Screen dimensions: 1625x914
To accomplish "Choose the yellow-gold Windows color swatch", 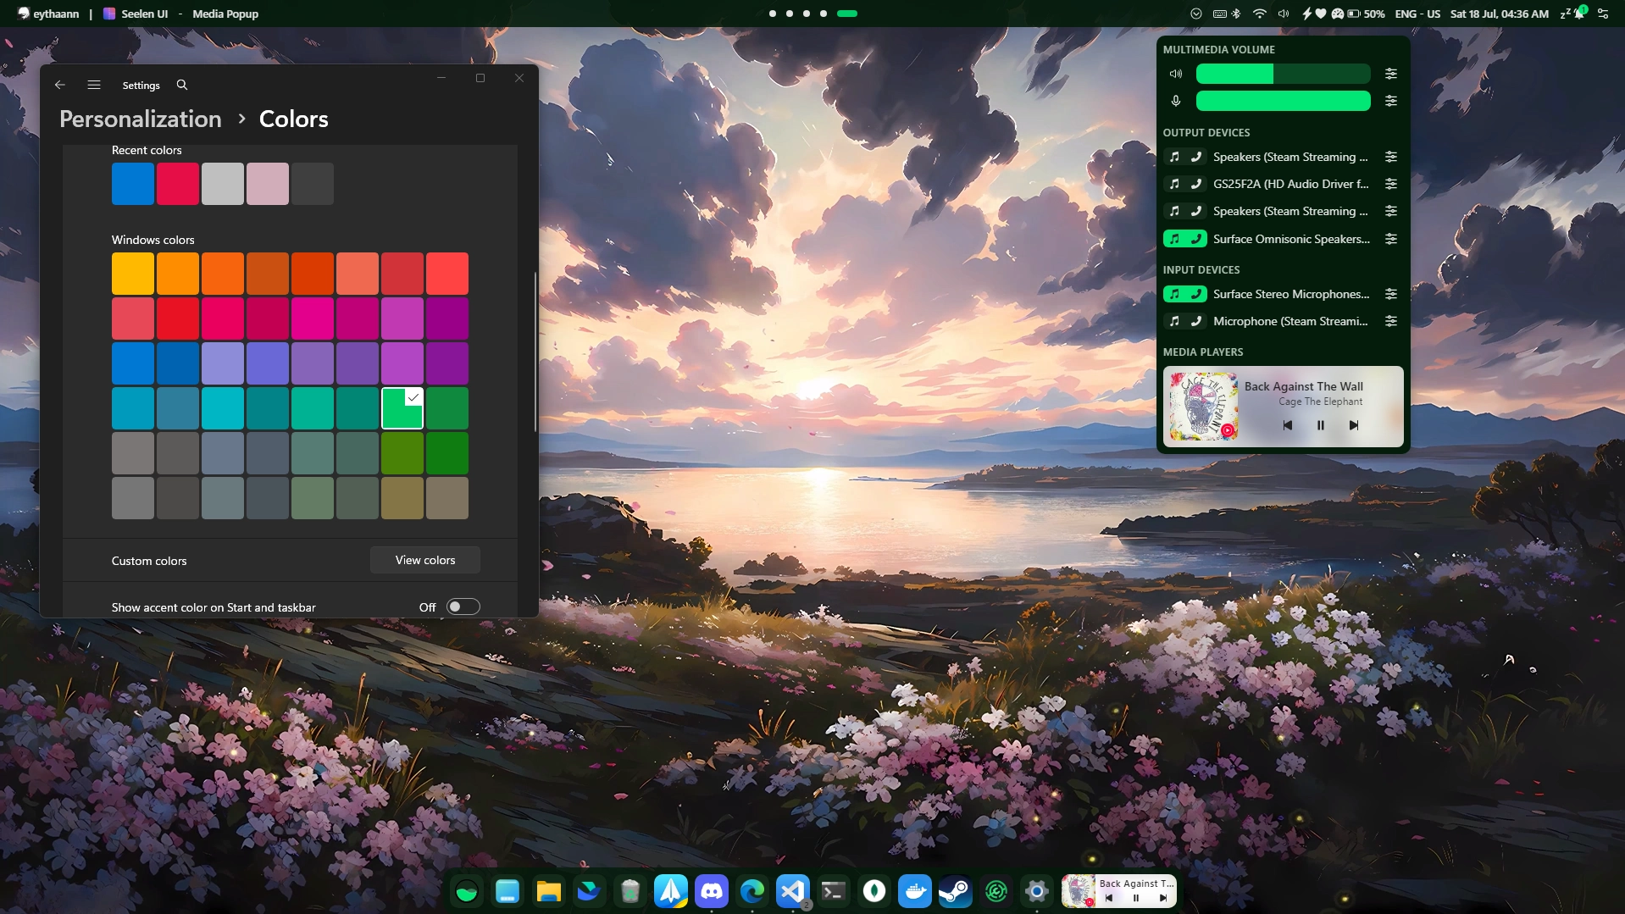I will (133, 274).
